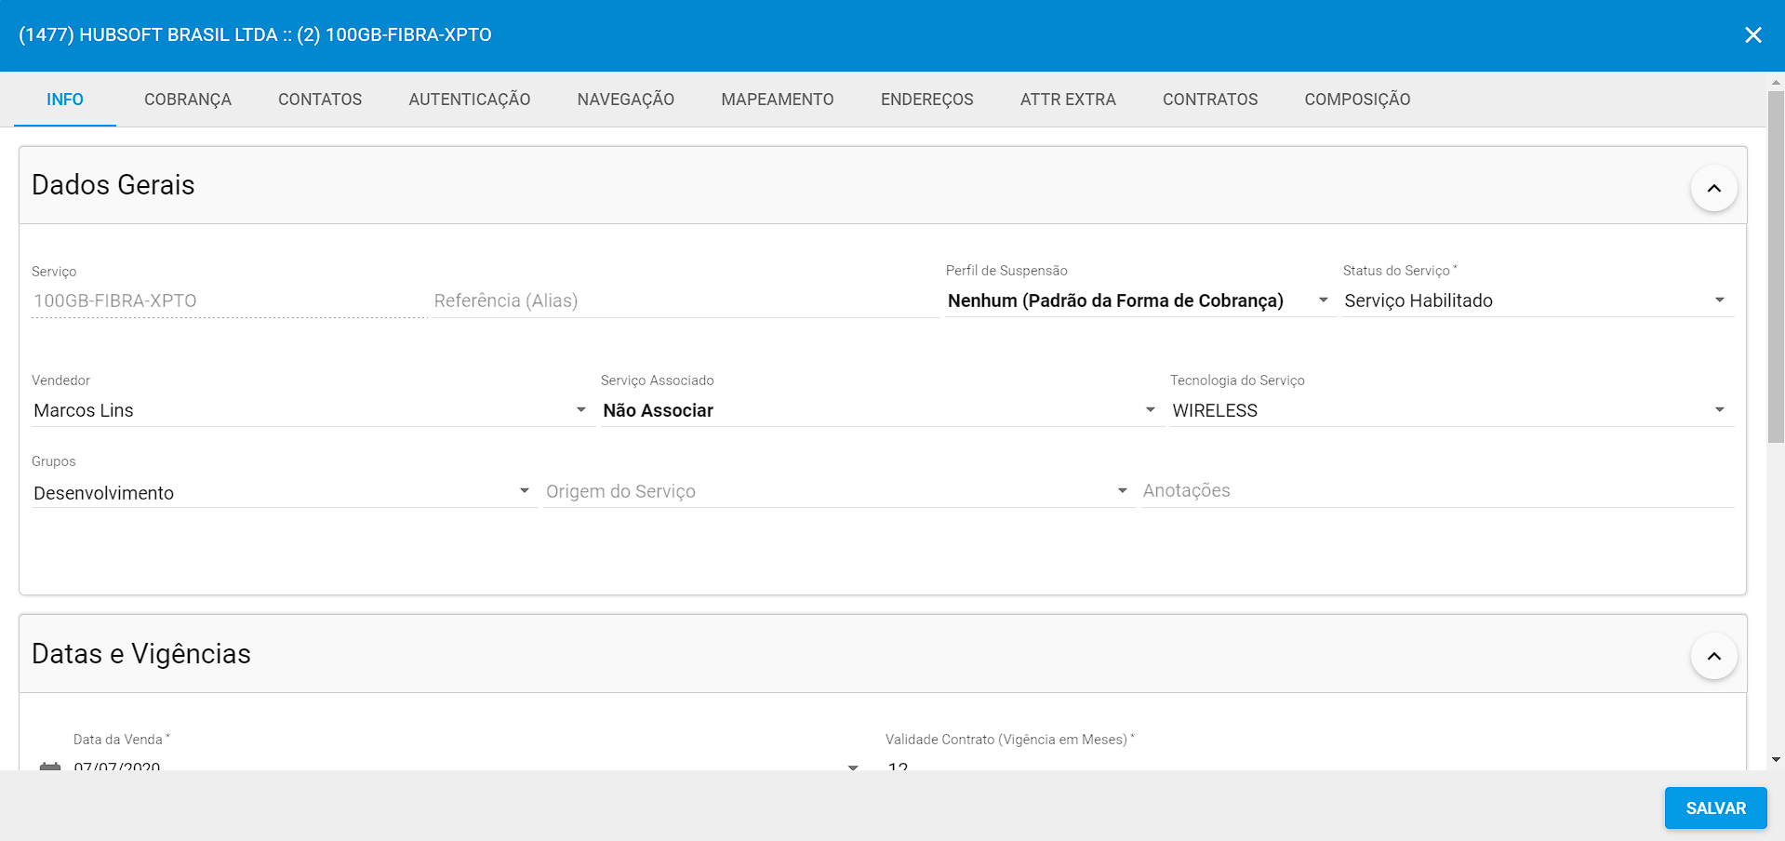Open the Origem do Serviço dropdown

click(838, 491)
